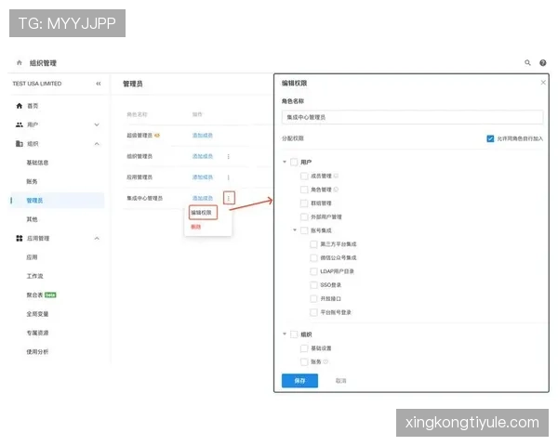Click the TEST USA LIMITED organization name
Image resolution: width=558 pixels, height=446 pixels.
pyautogui.click(x=37, y=84)
